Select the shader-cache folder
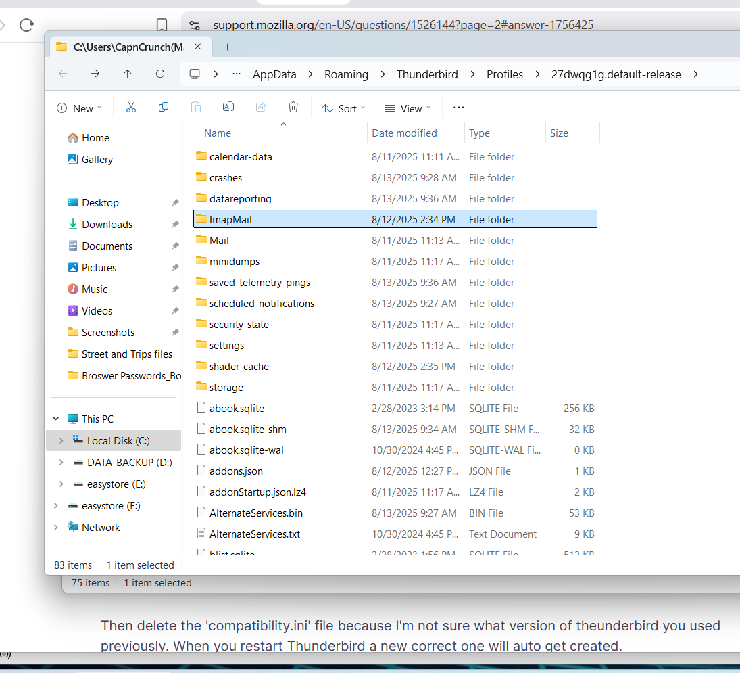Screen dimensions: 740x673 239,367
